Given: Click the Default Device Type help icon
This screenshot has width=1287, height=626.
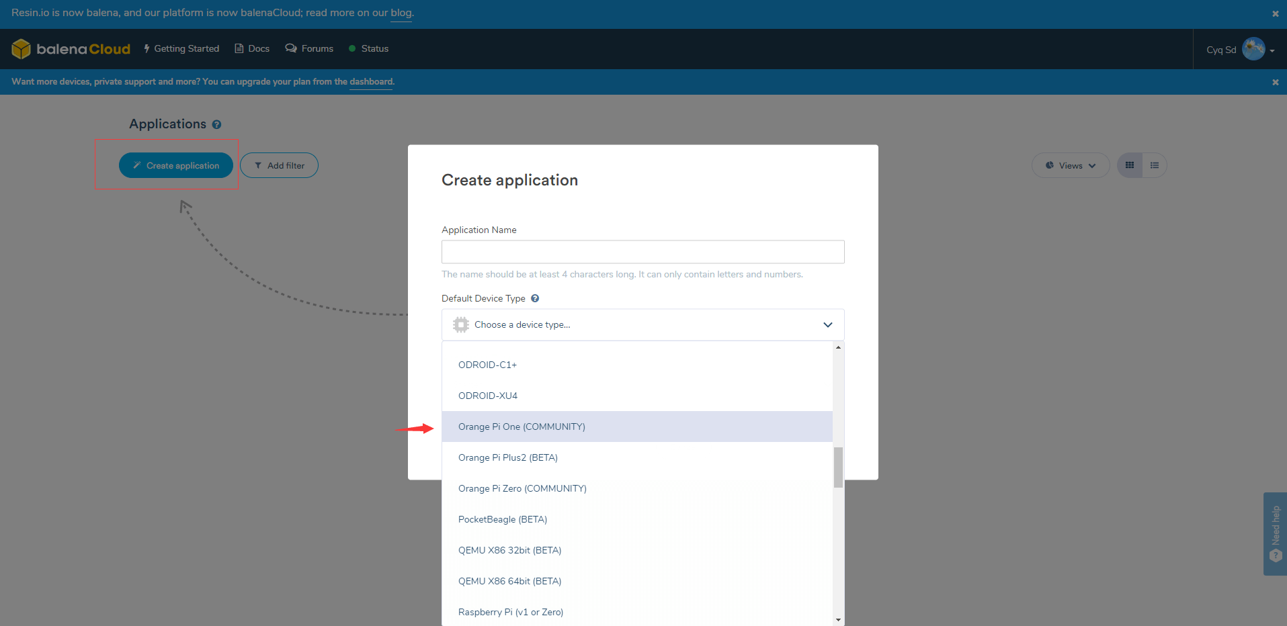Looking at the screenshot, I should (535, 298).
